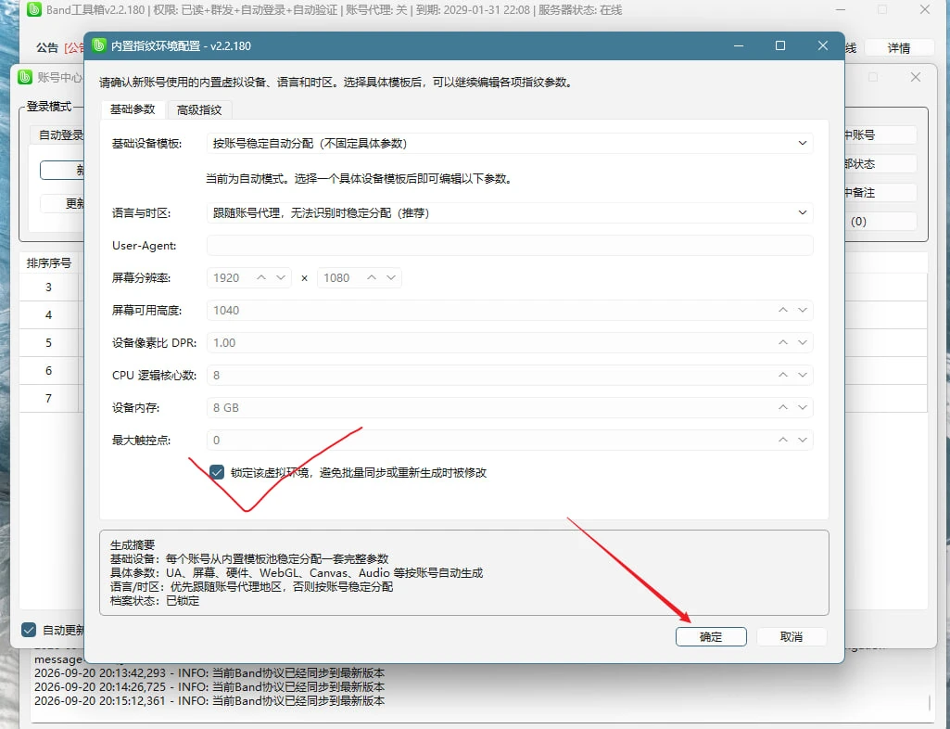Select row 4 in 排序序号 column

click(48, 314)
